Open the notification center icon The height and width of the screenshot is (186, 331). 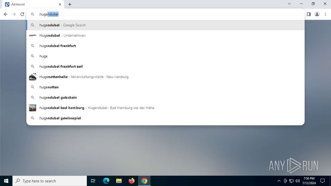click(x=322, y=181)
